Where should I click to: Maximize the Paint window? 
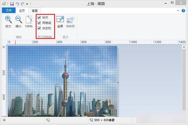click(x=172, y=3)
